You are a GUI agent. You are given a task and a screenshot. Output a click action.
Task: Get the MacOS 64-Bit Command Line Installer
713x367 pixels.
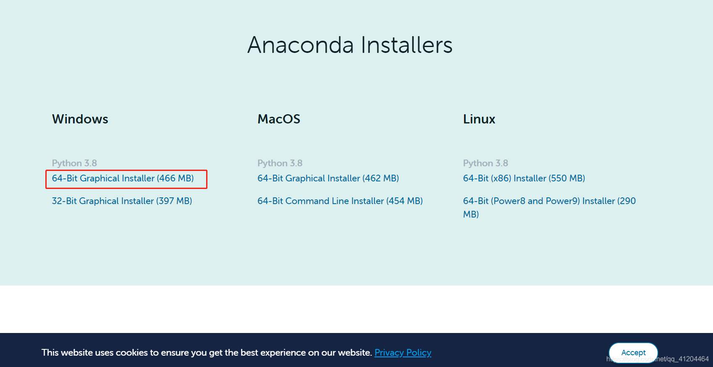coord(340,201)
